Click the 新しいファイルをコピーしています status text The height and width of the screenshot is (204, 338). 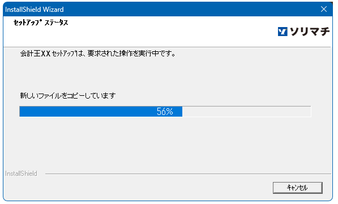click(x=68, y=95)
